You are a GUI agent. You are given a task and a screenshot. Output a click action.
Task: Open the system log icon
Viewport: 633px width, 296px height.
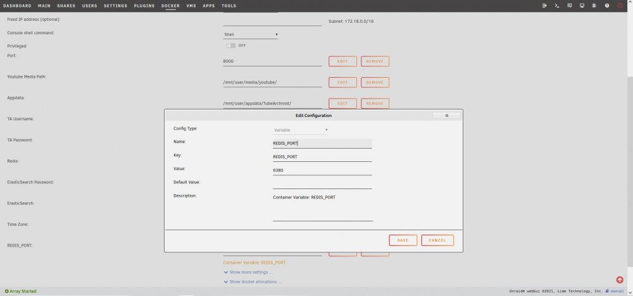click(x=594, y=6)
